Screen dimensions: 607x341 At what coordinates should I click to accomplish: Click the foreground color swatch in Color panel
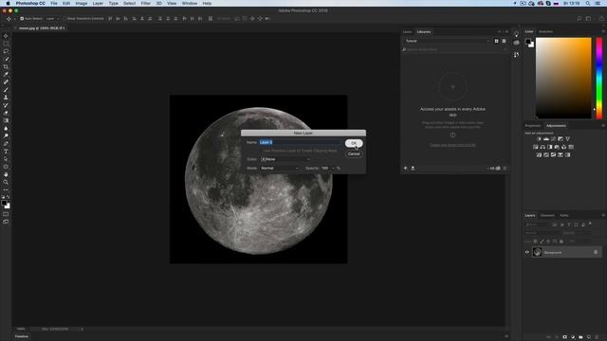click(x=527, y=42)
